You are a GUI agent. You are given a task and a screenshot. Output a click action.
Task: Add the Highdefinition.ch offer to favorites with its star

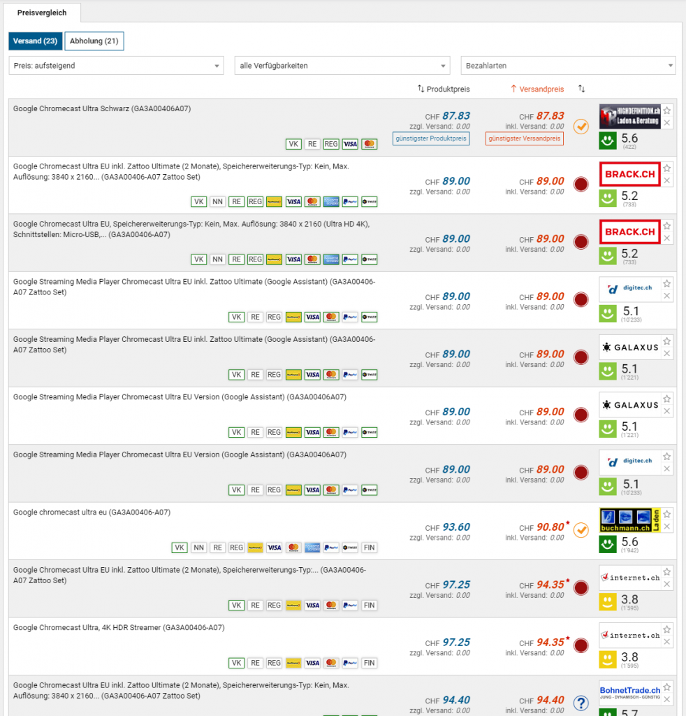(667, 110)
